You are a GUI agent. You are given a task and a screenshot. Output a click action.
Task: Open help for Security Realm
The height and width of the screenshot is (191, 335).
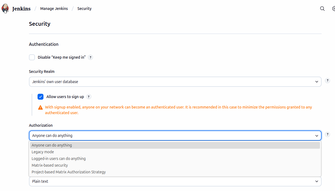(327, 80)
